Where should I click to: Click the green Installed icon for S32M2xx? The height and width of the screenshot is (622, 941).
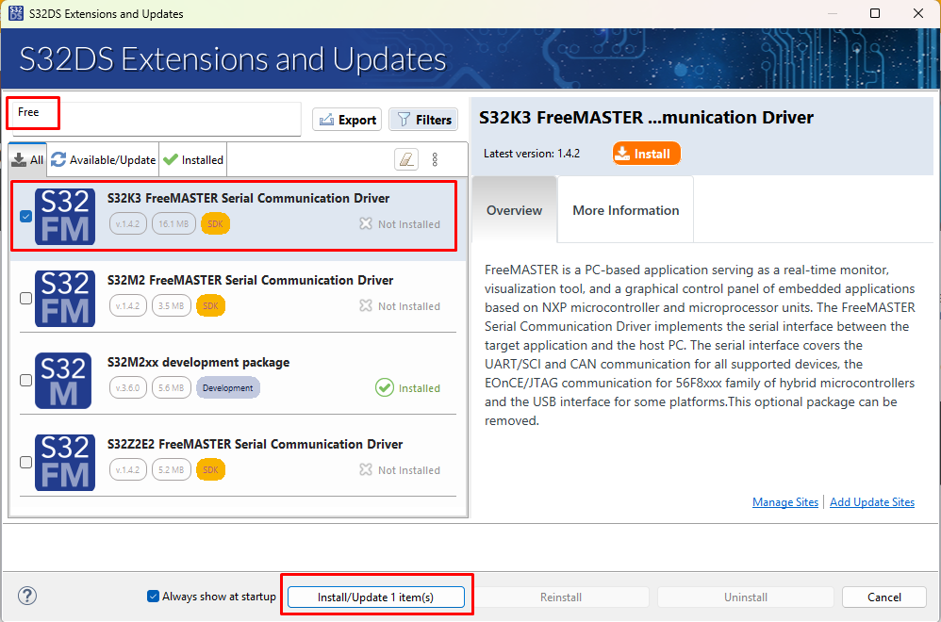click(x=385, y=386)
